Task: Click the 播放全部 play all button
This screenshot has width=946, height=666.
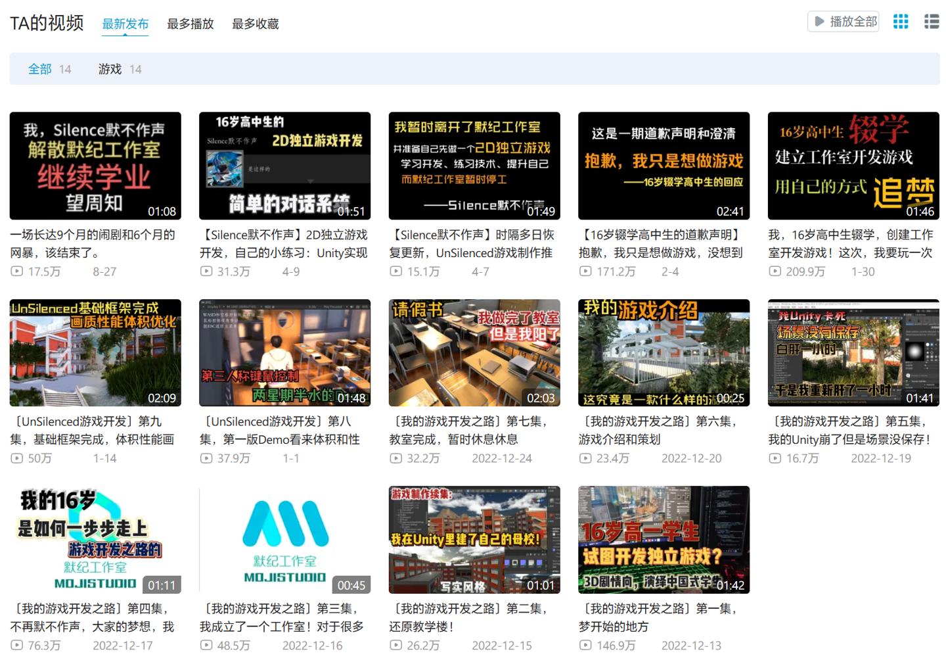Action: (844, 22)
